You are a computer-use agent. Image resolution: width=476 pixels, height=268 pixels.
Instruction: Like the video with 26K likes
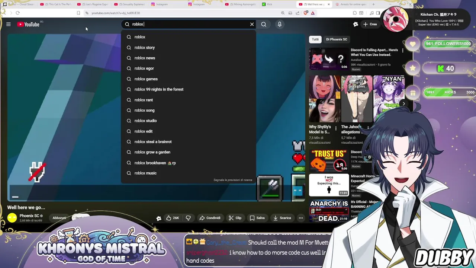[x=173, y=218]
